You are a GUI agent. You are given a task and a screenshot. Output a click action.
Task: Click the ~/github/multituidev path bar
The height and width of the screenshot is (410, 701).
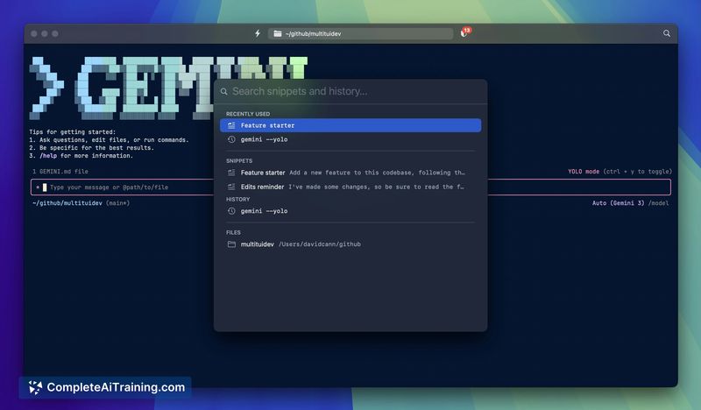point(361,33)
